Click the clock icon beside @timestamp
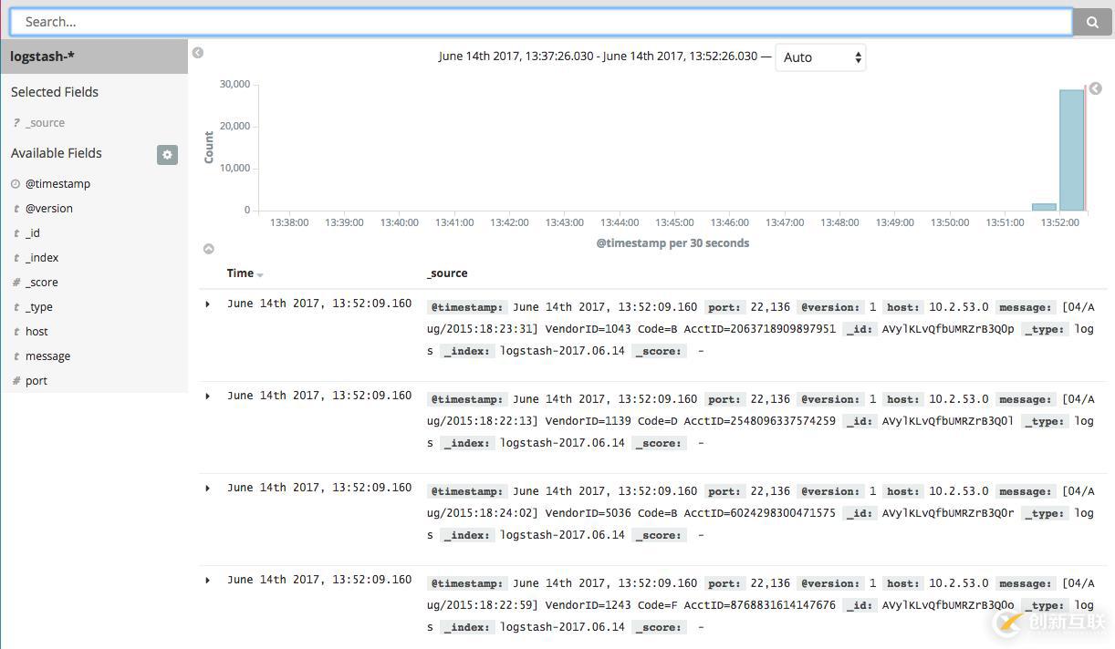Screen dimensions: 1115x649 [x=13, y=183]
